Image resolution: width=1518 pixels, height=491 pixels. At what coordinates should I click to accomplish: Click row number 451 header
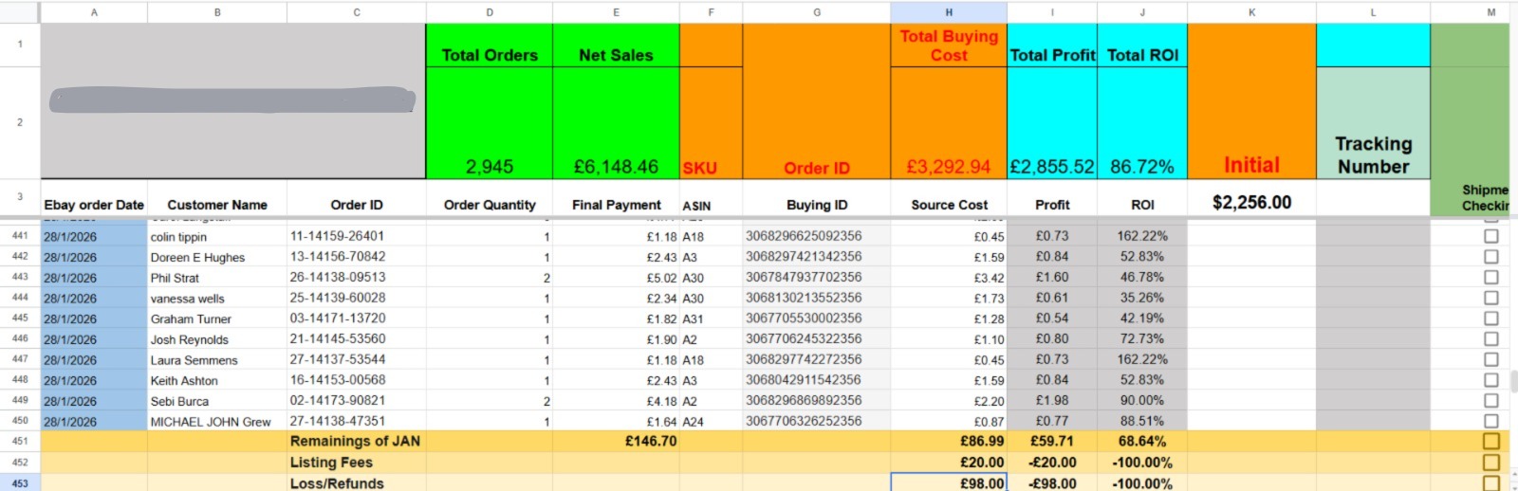[20, 442]
